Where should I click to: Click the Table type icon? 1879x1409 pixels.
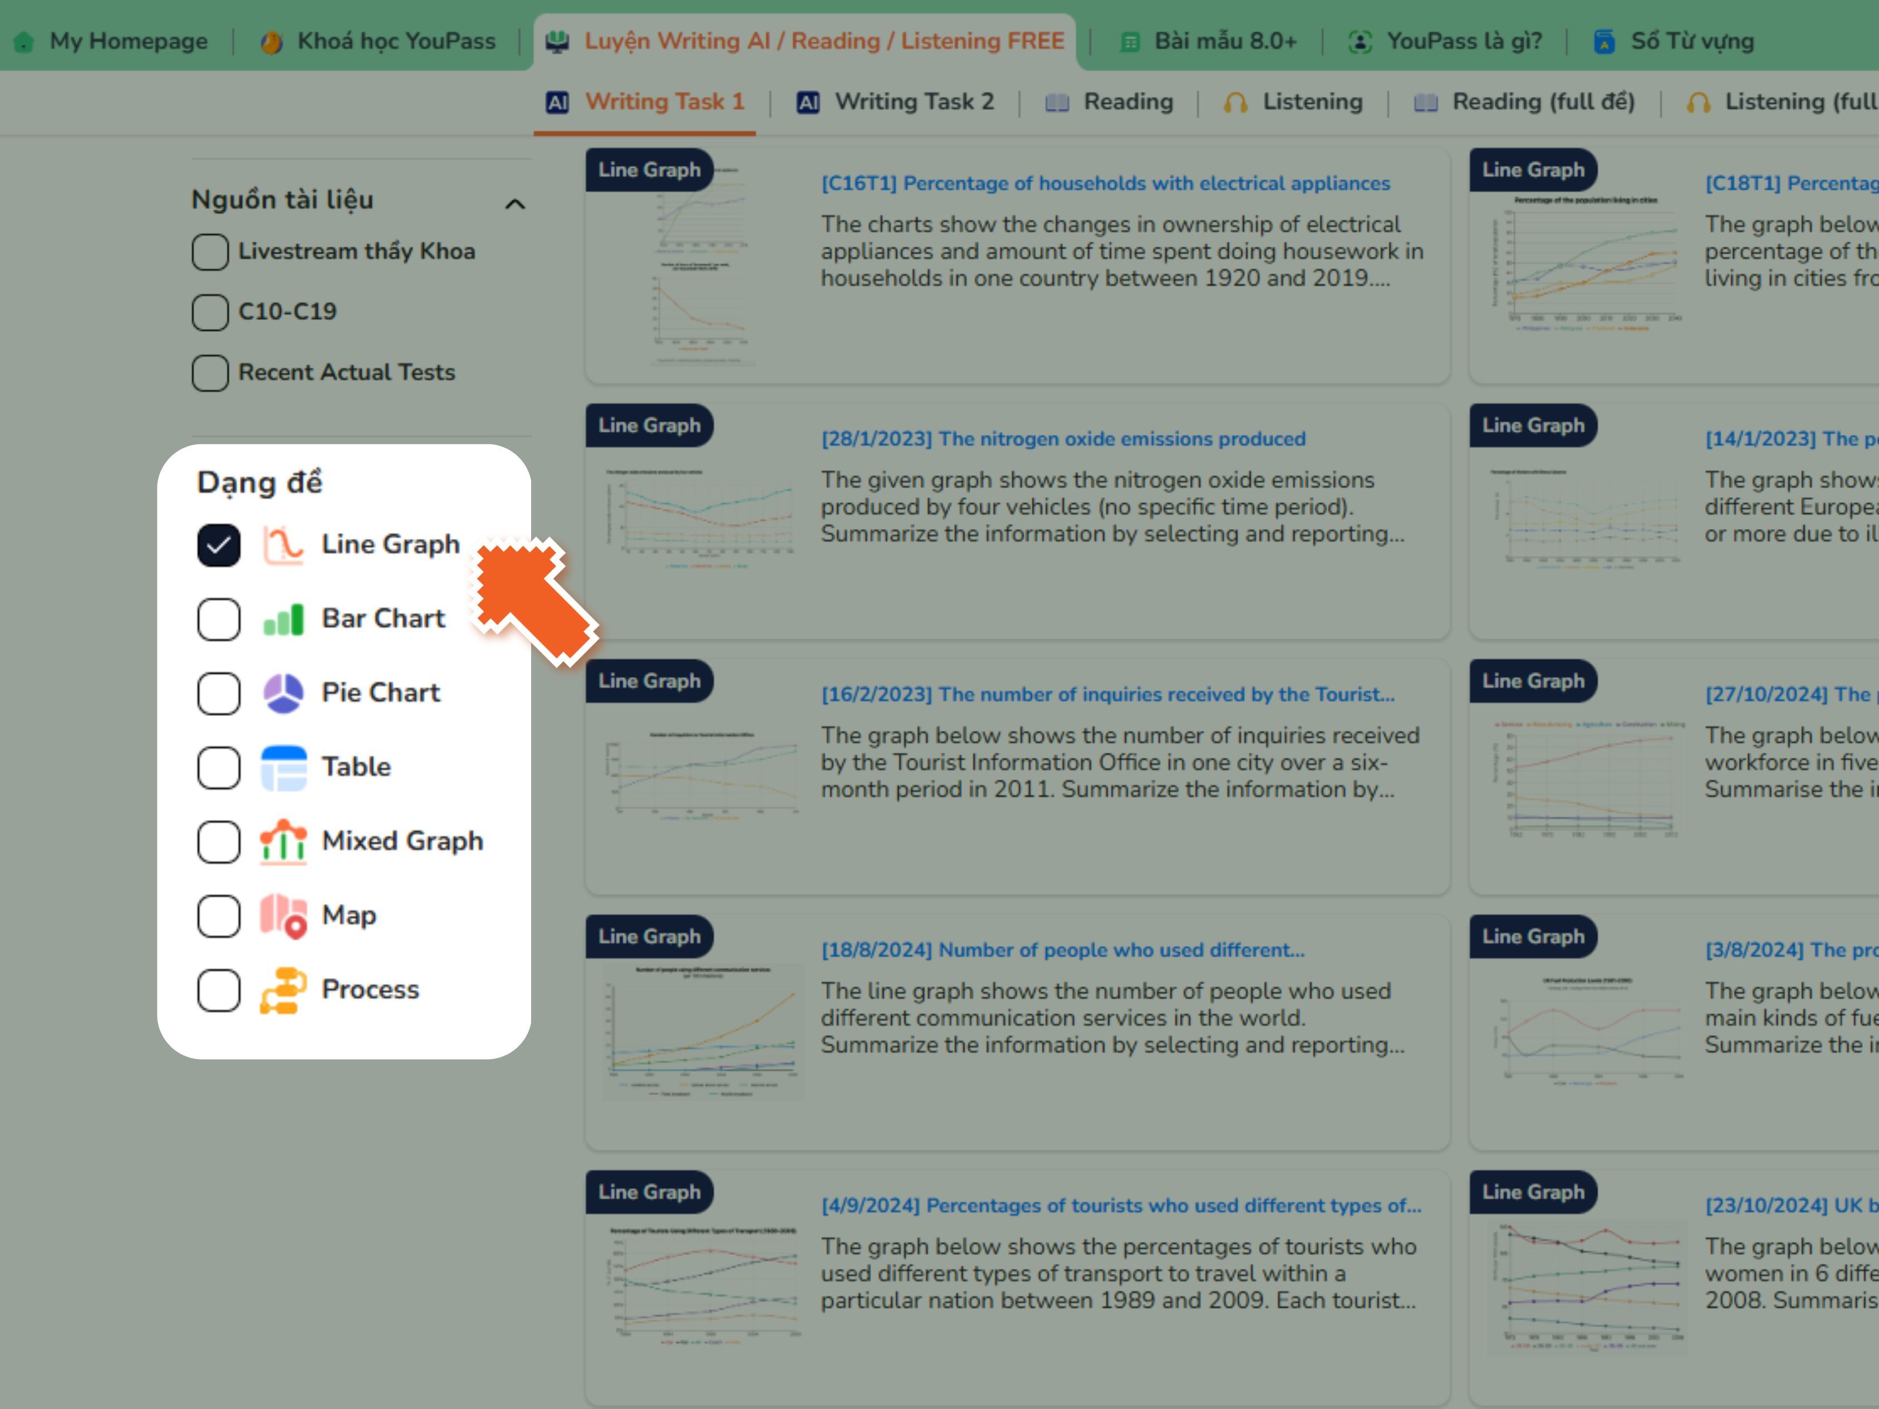coord(283,767)
